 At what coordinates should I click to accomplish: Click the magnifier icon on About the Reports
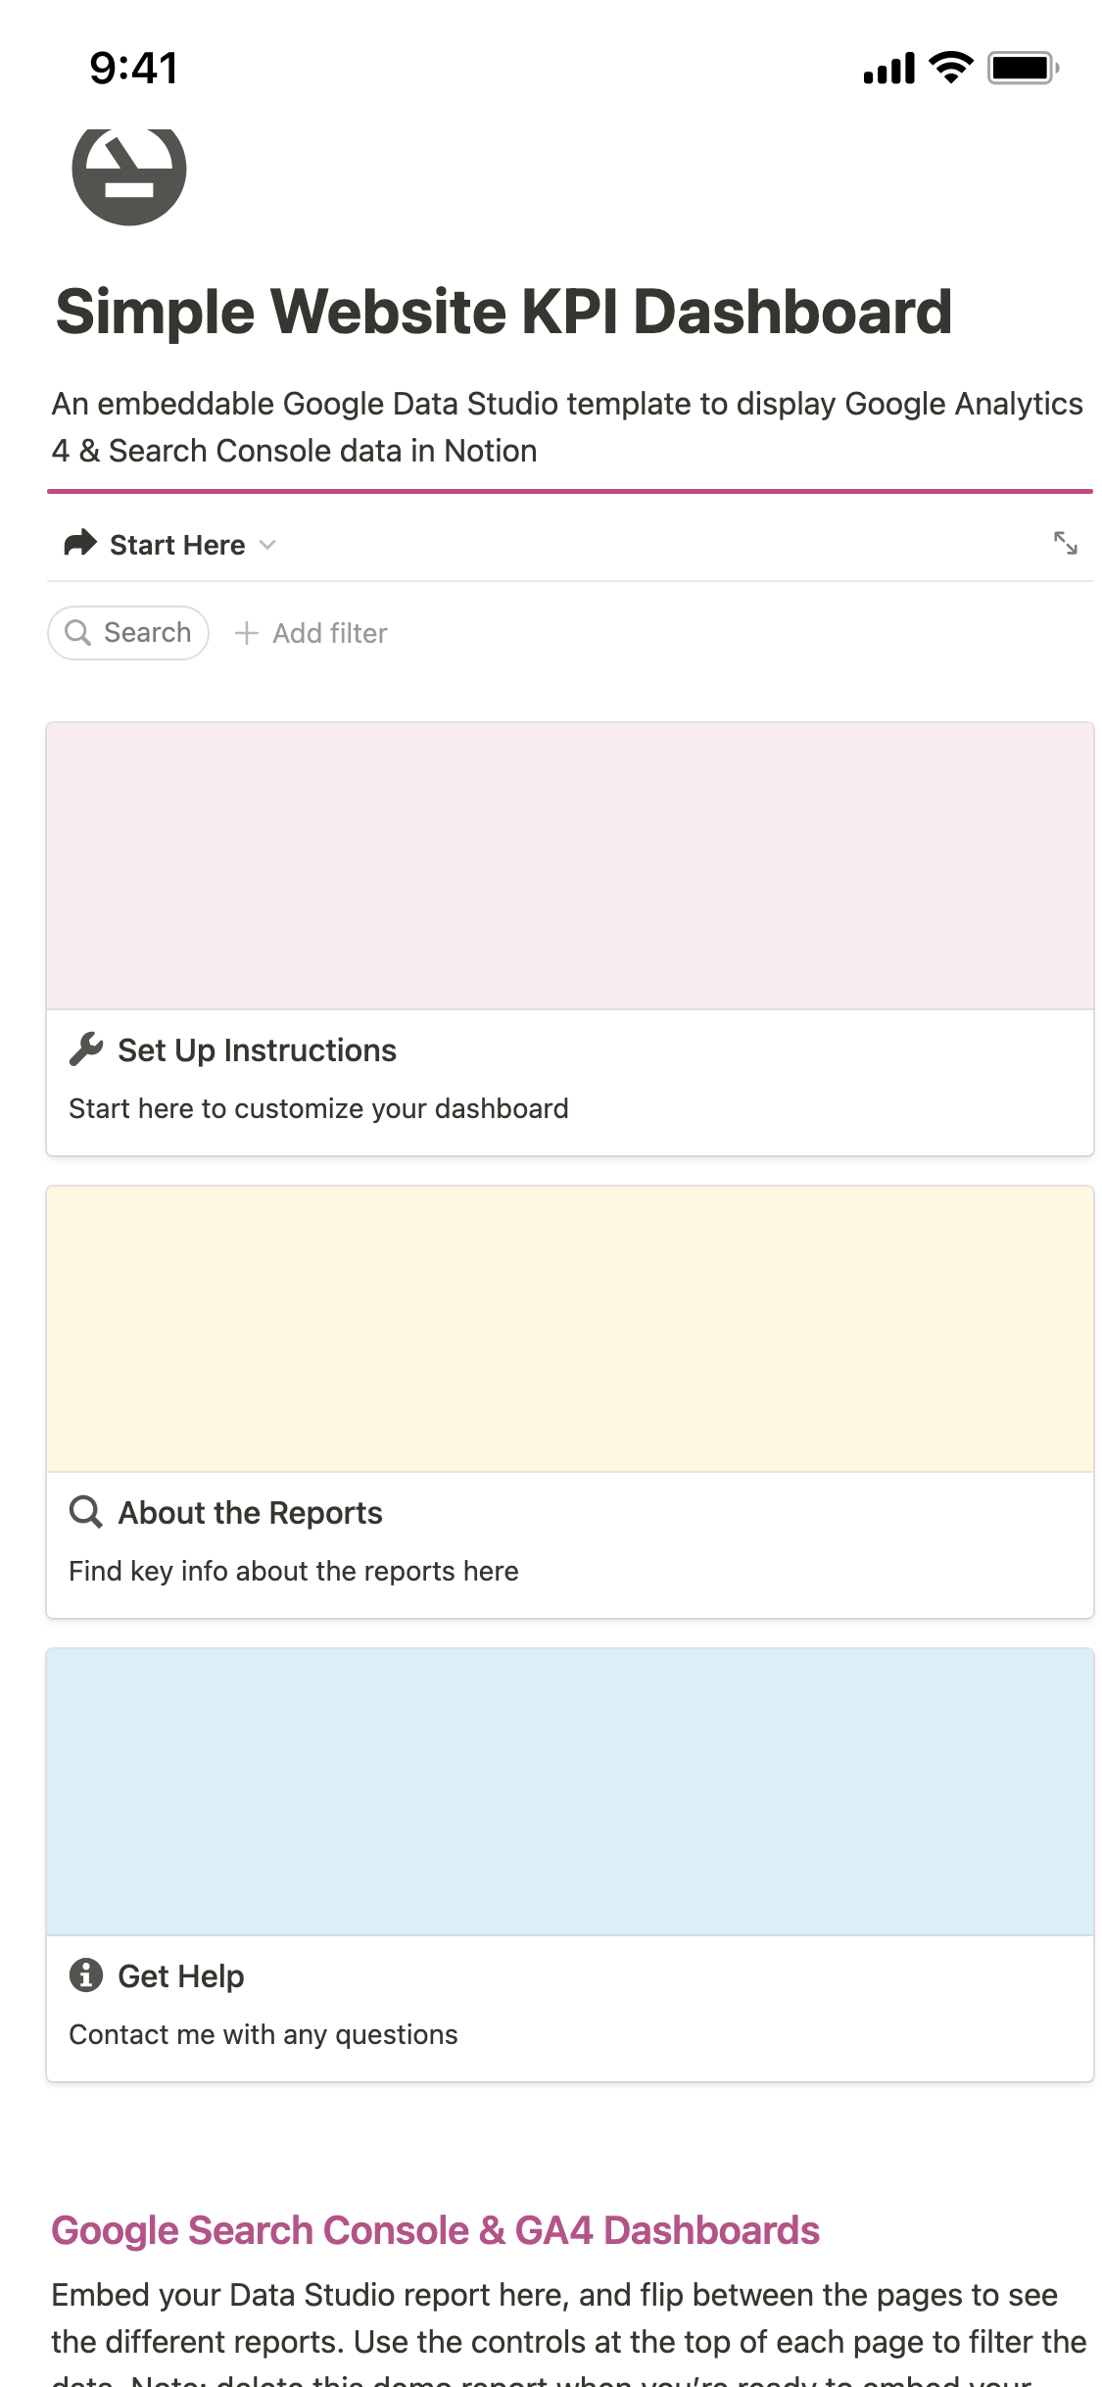pyautogui.click(x=86, y=1512)
